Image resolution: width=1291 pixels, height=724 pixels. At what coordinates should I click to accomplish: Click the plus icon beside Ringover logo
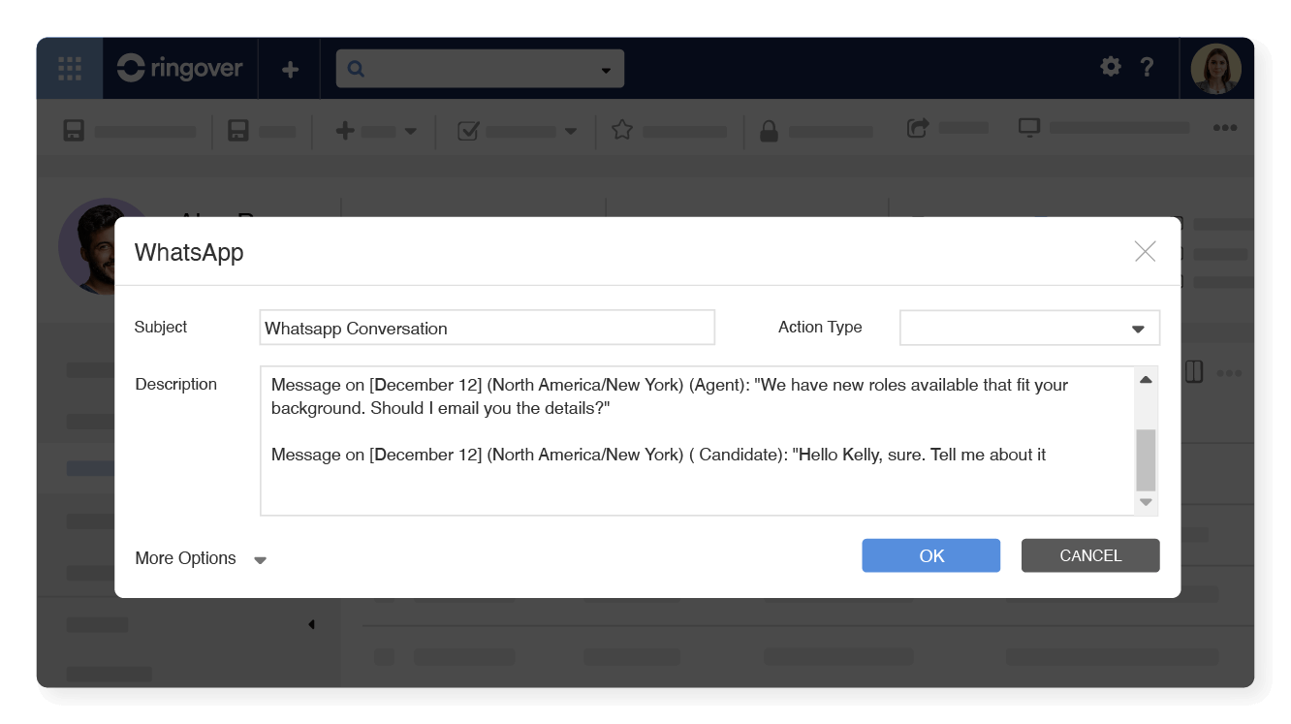tap(290, 70)
